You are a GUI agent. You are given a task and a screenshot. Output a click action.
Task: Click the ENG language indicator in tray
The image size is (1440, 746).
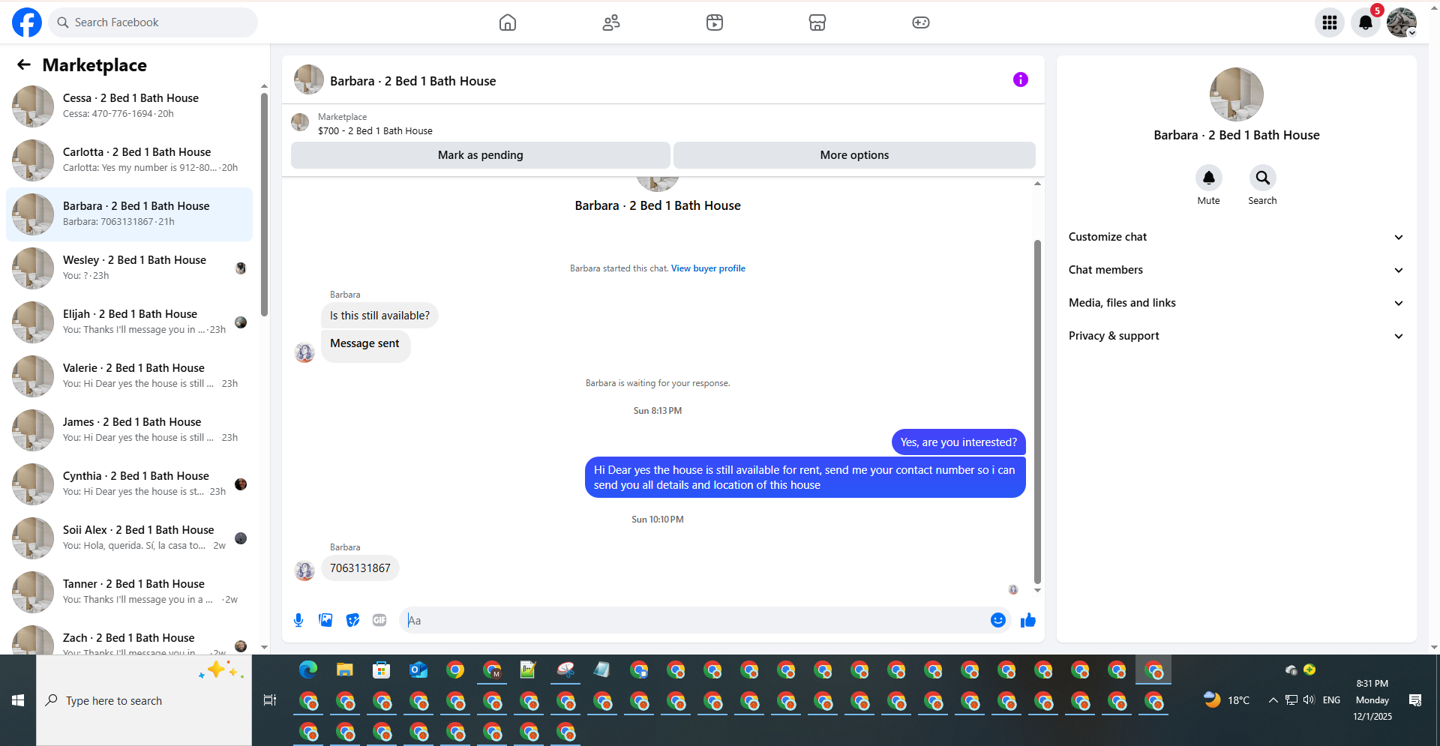tap(1331, 700)
